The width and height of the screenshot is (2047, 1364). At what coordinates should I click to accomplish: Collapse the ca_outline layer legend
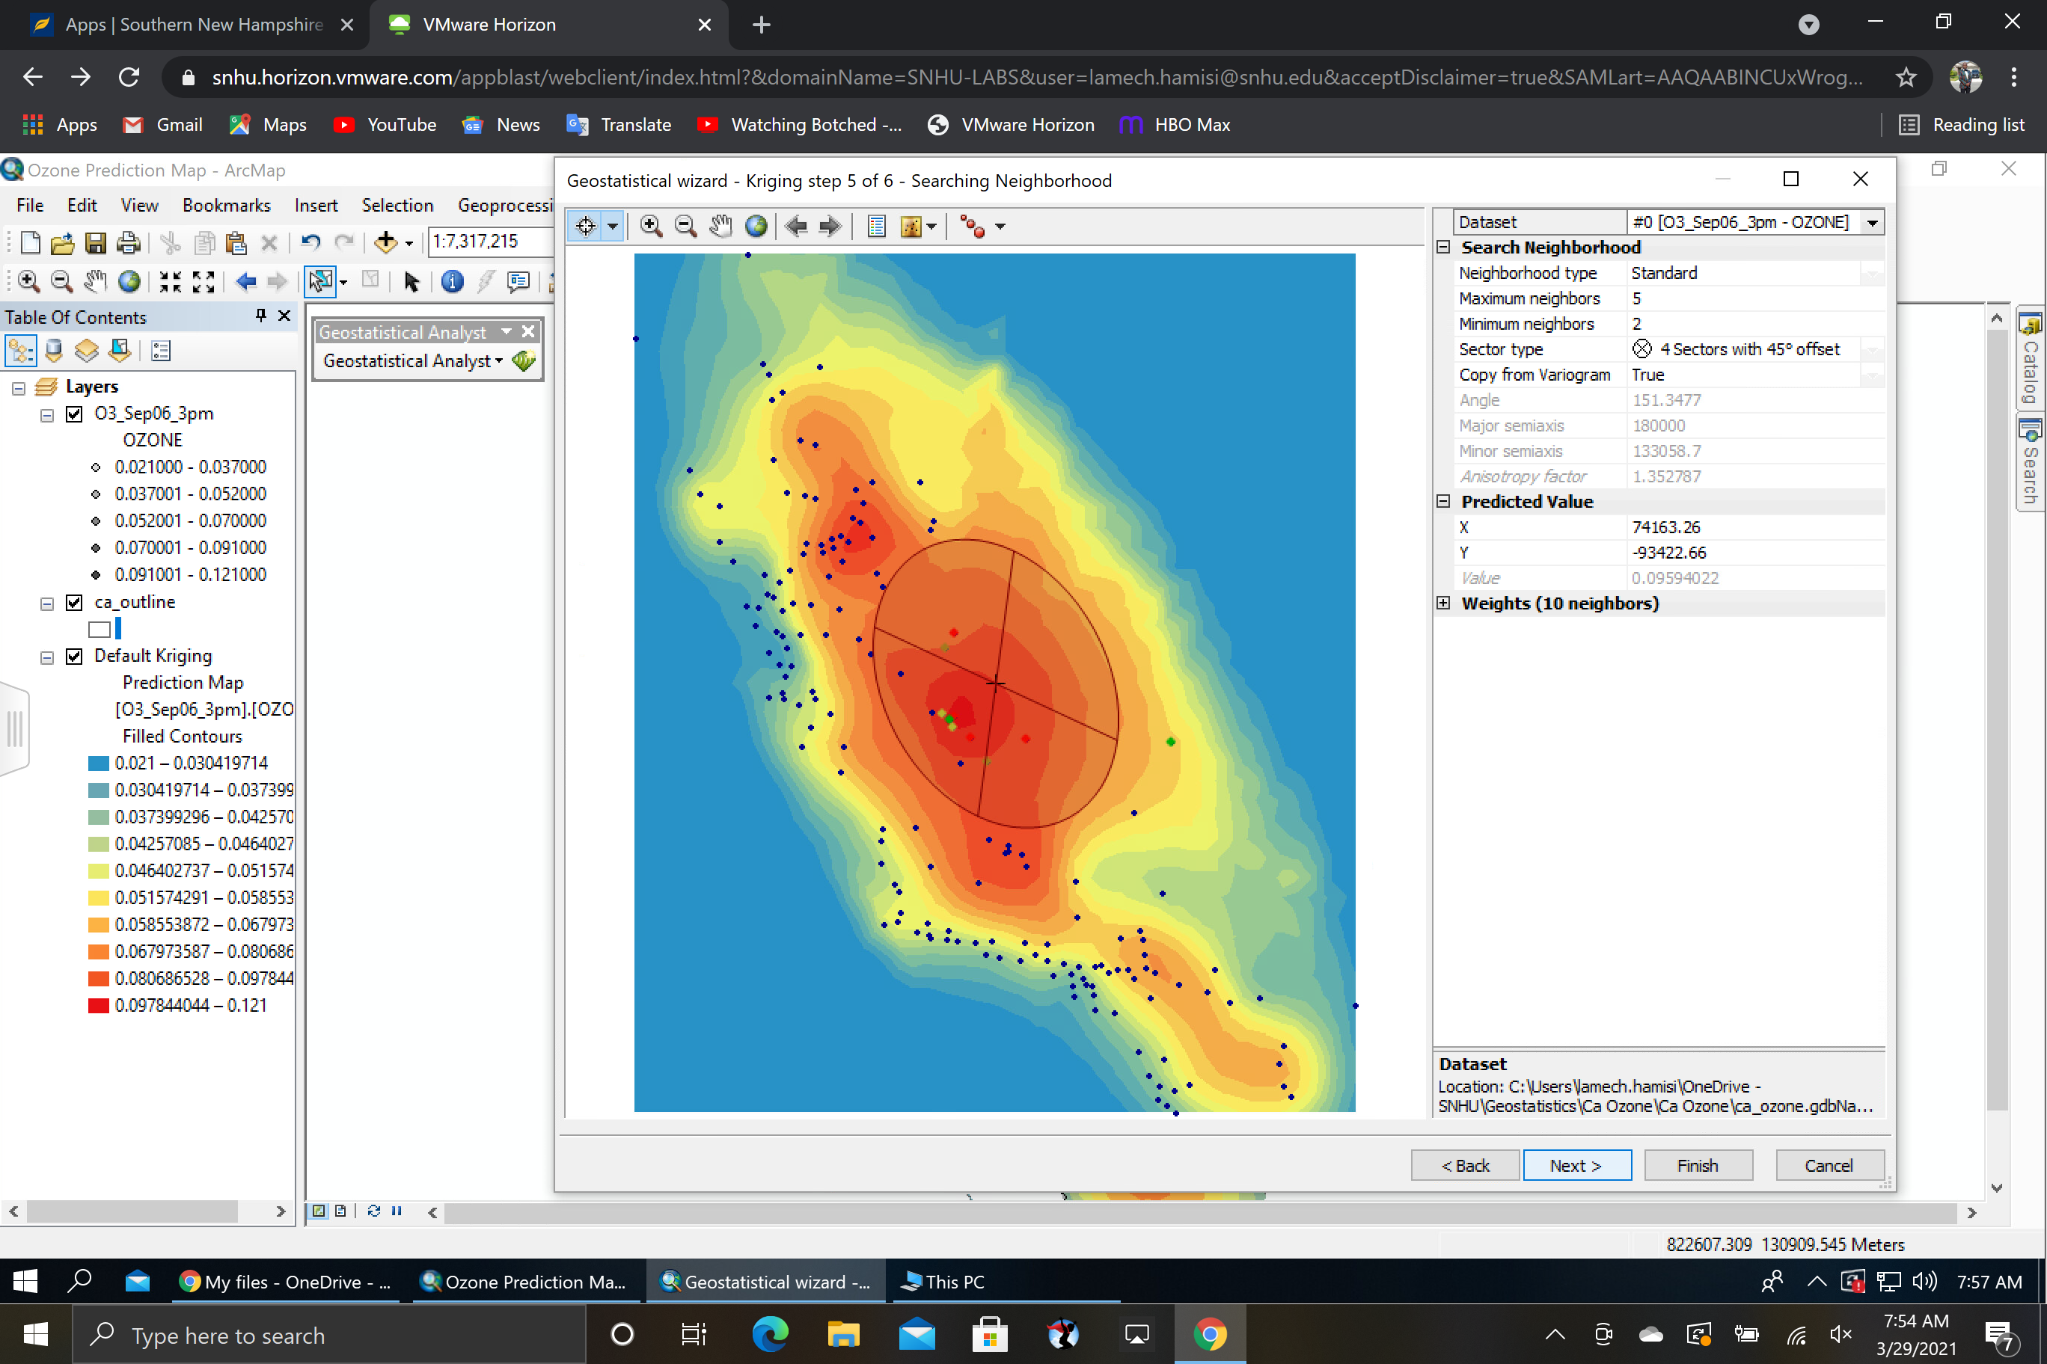tap(47, 603)
